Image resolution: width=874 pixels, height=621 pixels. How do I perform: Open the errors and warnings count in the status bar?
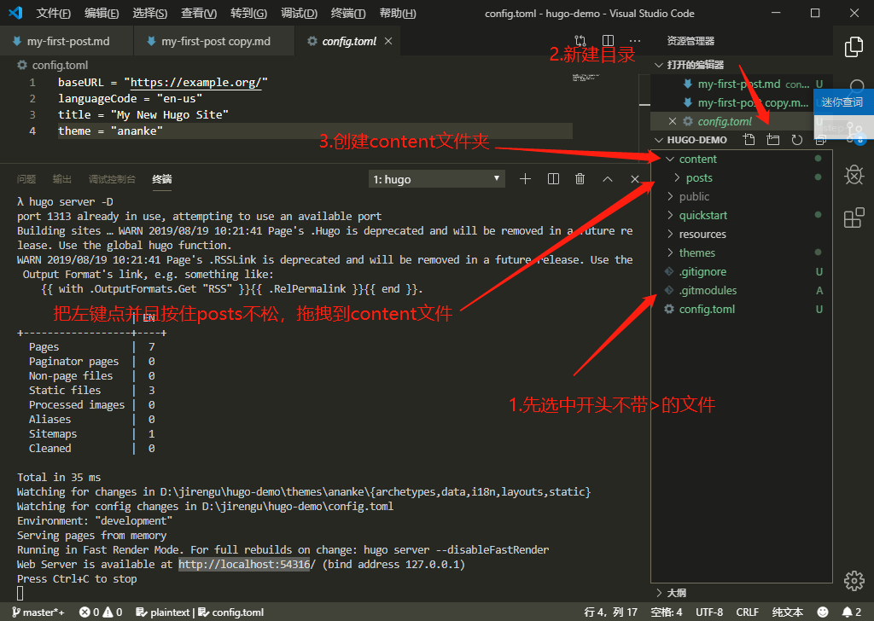pyautogui.click(x=101, y=612)
